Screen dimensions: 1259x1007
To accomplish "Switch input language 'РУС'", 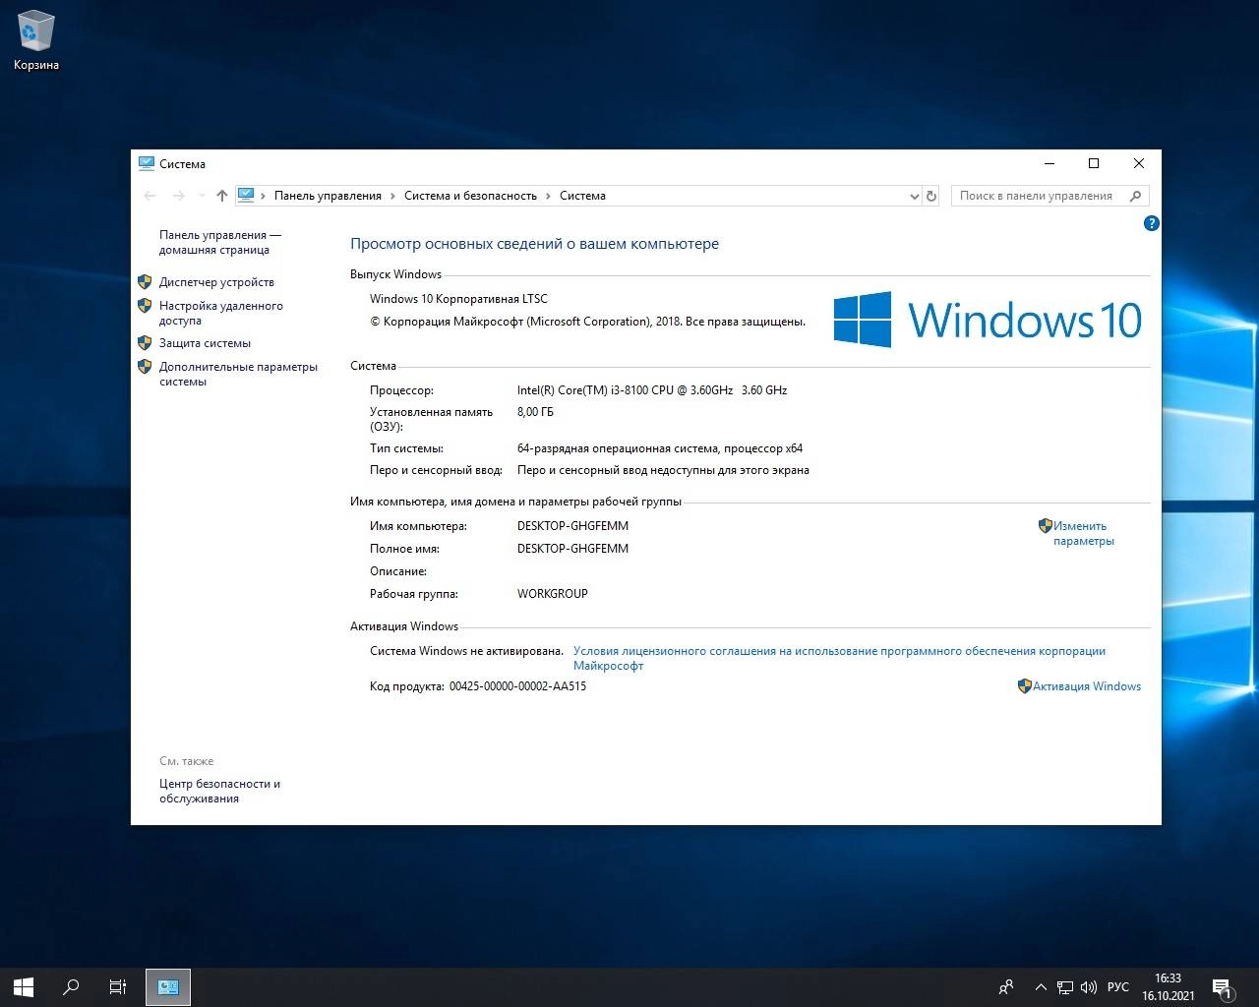I will [1118, 987].
